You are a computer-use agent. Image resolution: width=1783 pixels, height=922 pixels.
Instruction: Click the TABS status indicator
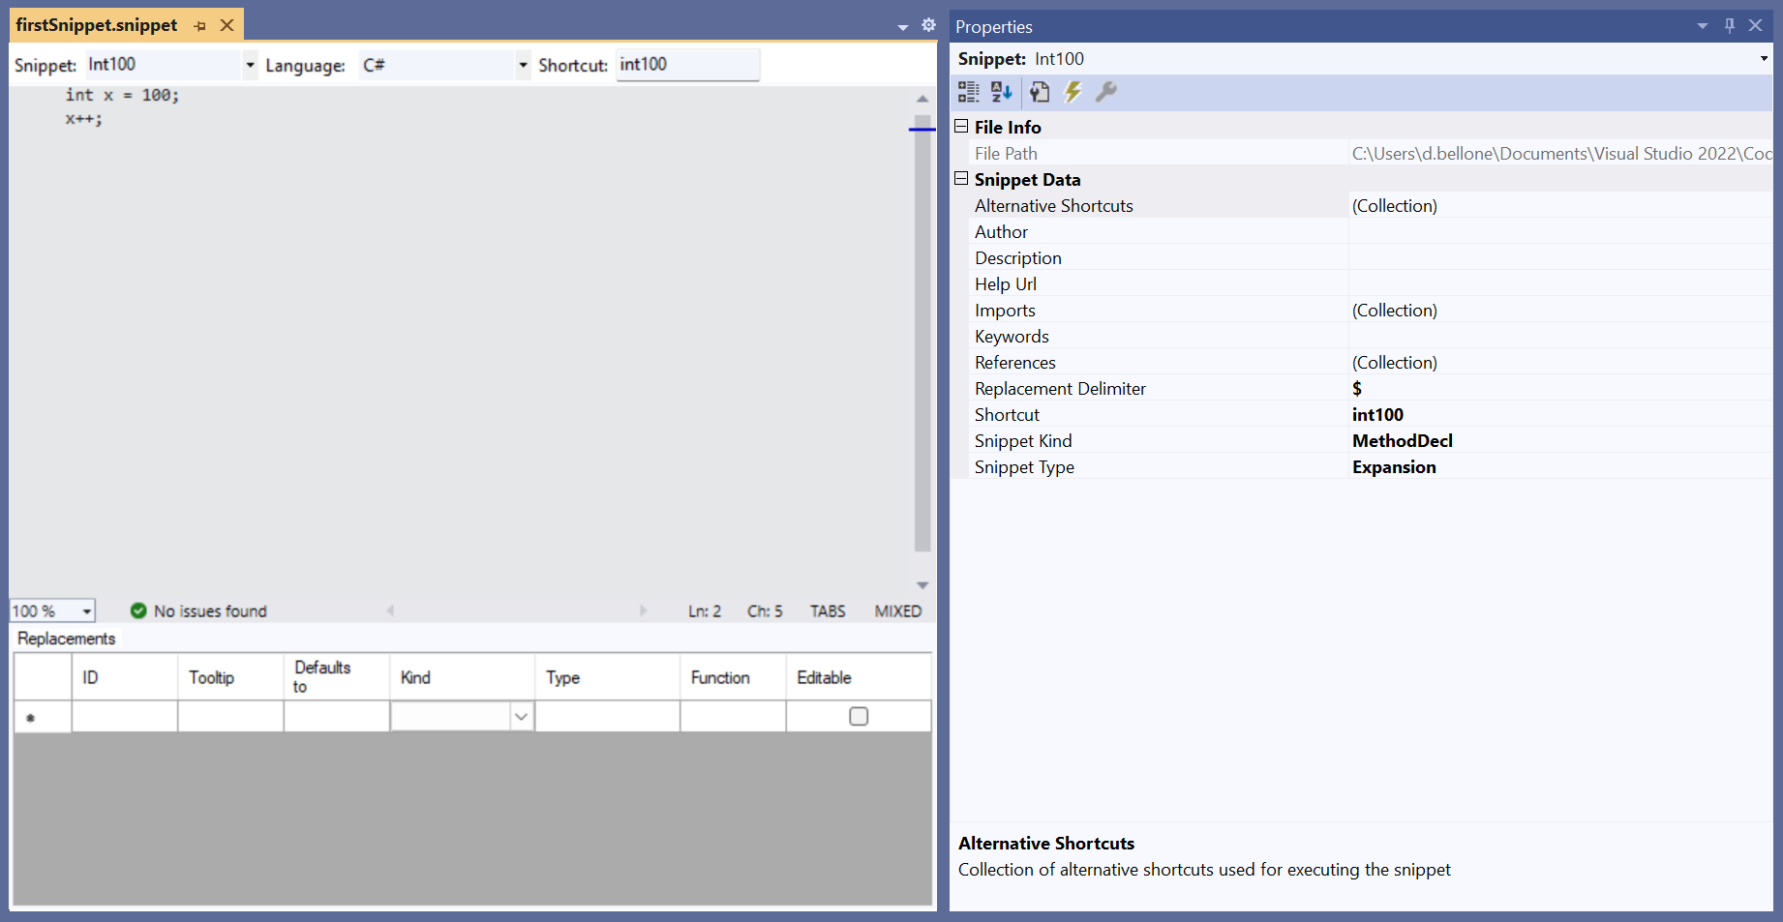828,610
